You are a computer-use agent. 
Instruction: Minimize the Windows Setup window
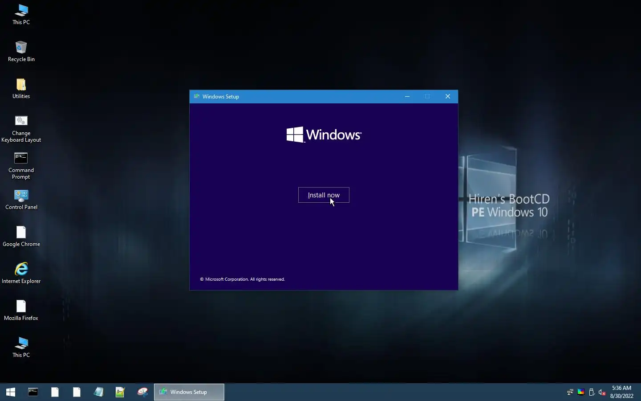[x=407, y=97]
